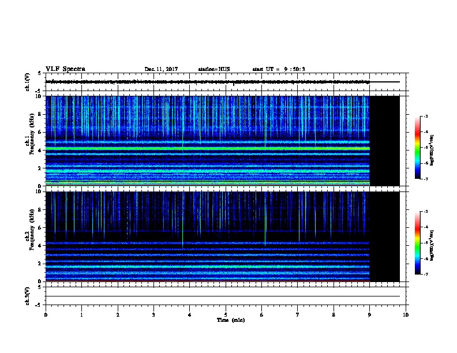Image resolution: width=457 pixels, height=353 pixels.
Task: Select the "start UT = 9:50:3" text
Action: pos(279,69)
